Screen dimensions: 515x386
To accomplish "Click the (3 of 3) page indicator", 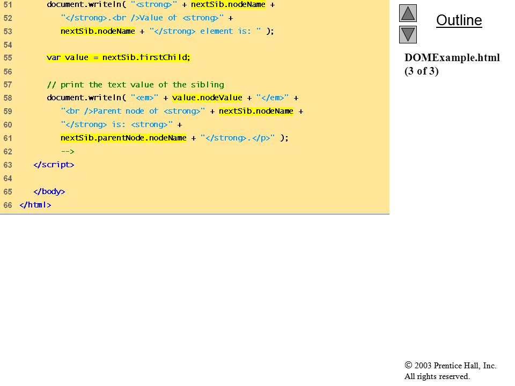I will click(422, 71).
